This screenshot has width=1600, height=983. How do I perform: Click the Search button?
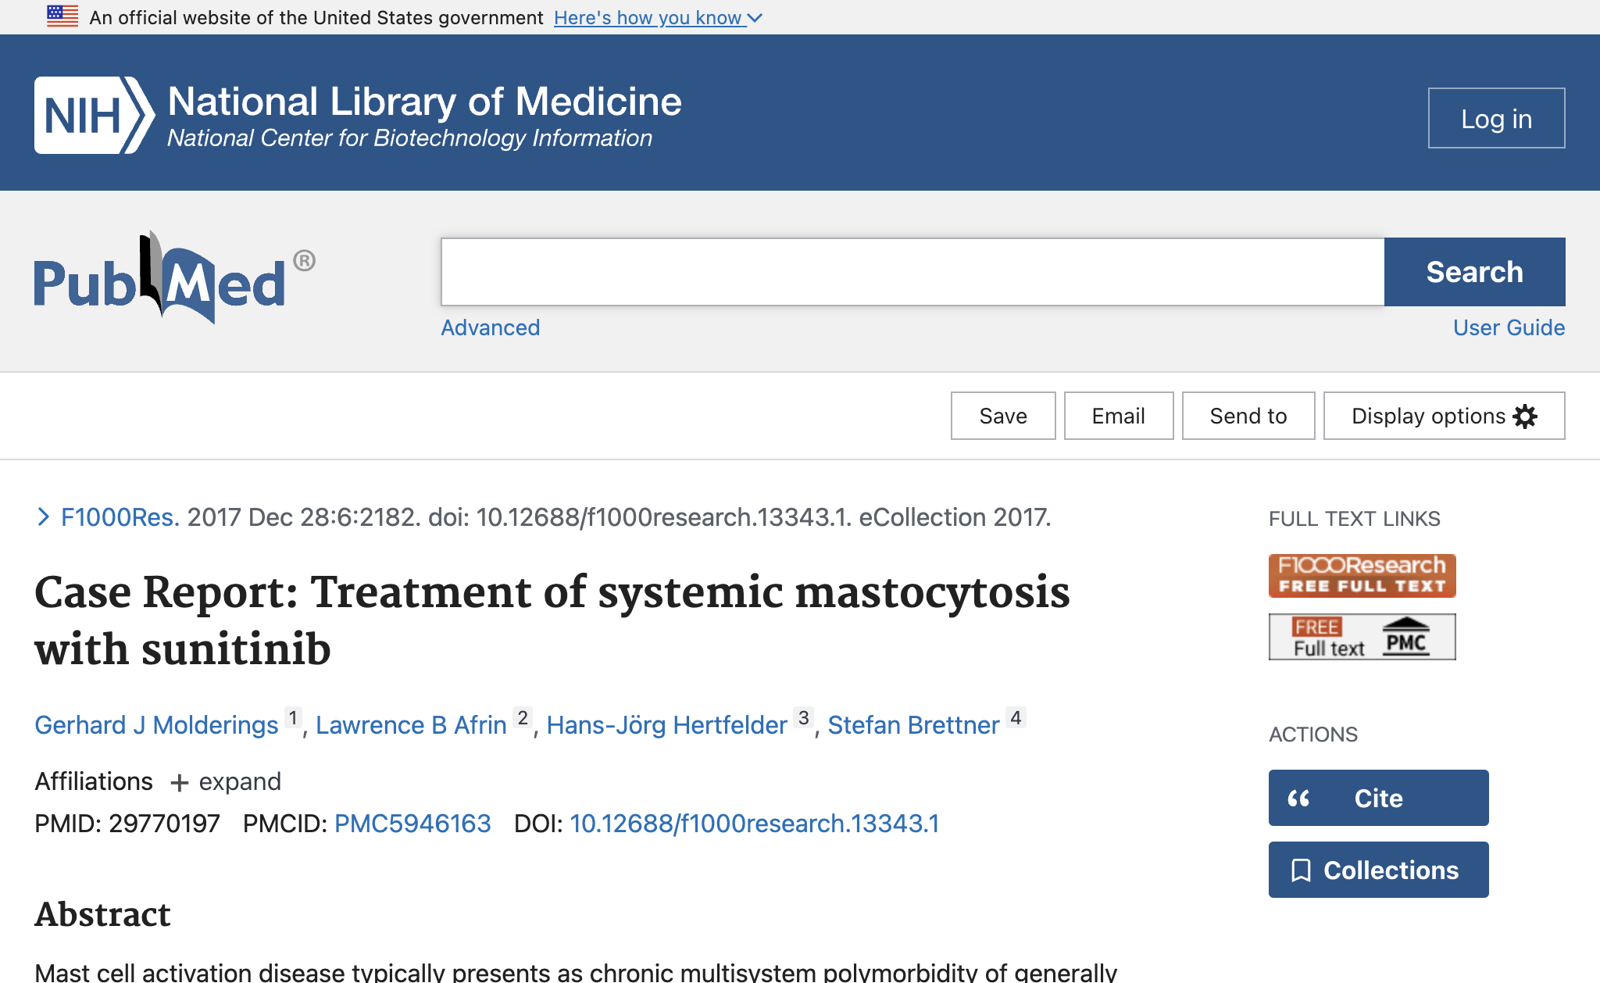pos(1474,272)
